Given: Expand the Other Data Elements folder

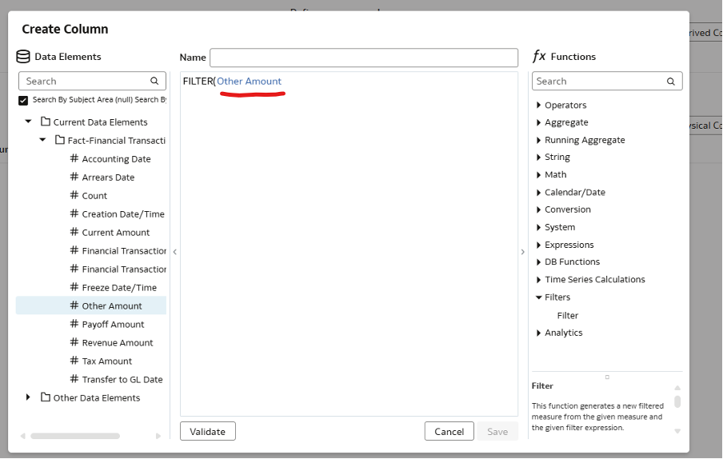Looking at the screenshot, I should point(29,397).
